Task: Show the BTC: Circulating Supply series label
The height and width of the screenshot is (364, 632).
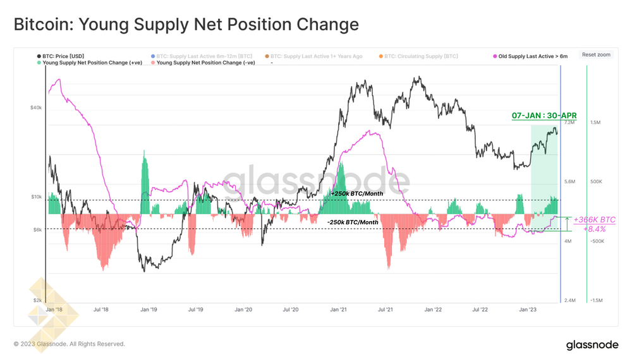Action: pos(421,56)
